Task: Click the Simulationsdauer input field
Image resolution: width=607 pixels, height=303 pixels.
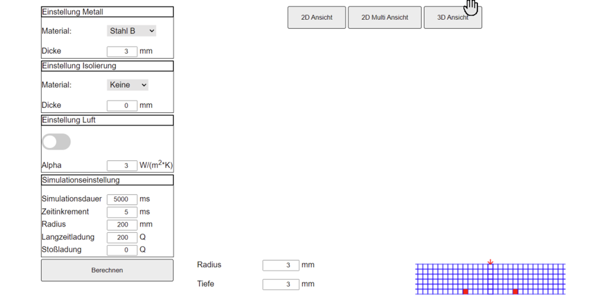Action: coord(122,199)
